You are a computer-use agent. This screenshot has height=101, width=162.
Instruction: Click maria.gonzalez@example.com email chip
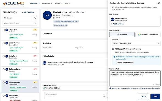coord(66,21)
